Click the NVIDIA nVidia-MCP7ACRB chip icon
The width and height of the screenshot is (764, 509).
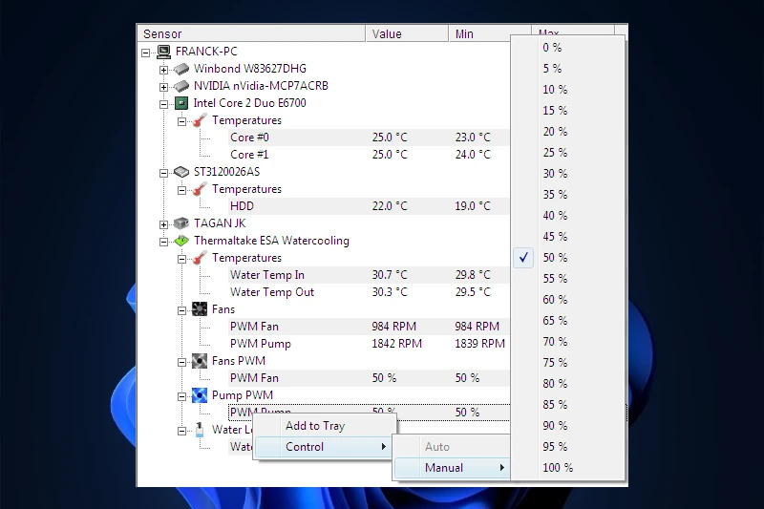[x=181, y=86]
